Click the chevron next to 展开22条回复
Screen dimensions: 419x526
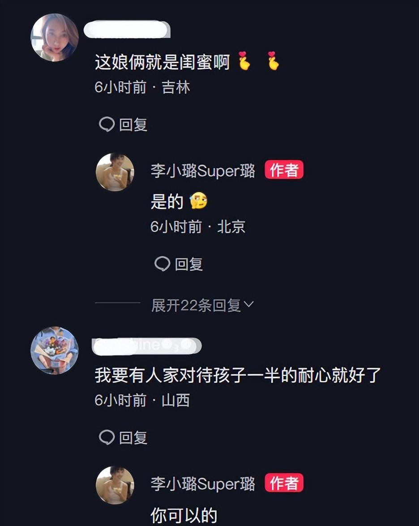(248, 304)
